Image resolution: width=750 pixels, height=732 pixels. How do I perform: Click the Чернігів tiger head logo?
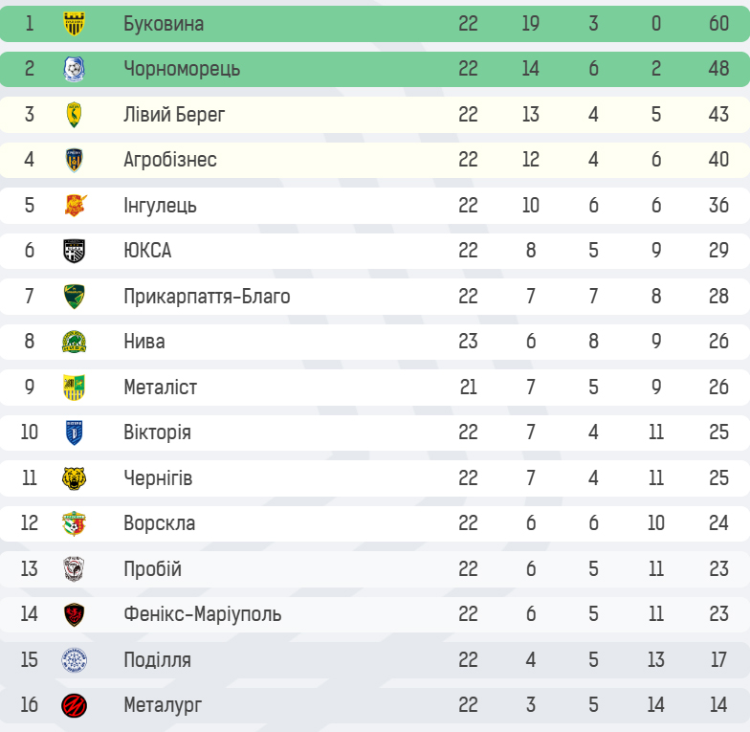pyautogui.click(x=75, y=478)
